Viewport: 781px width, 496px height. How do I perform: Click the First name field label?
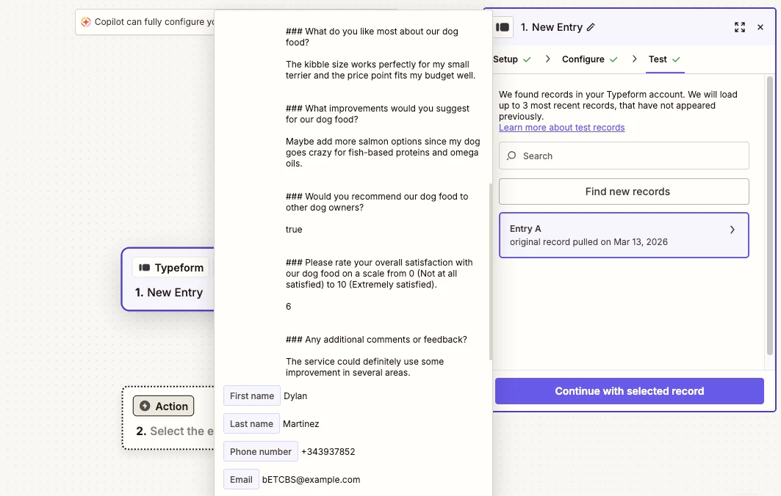pos(252,395)
